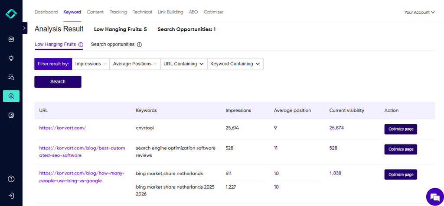The image size is (444, 206).
Task: Click the Action column header
Action: click(x=392, y=110)
